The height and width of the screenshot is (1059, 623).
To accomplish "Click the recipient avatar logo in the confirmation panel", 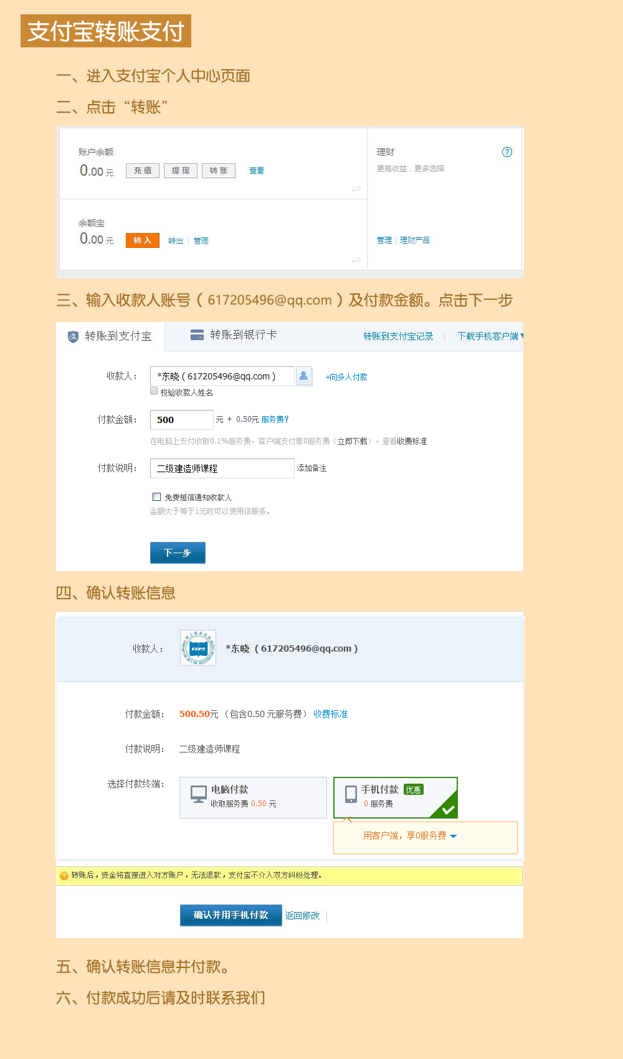I will coord(198,648).
